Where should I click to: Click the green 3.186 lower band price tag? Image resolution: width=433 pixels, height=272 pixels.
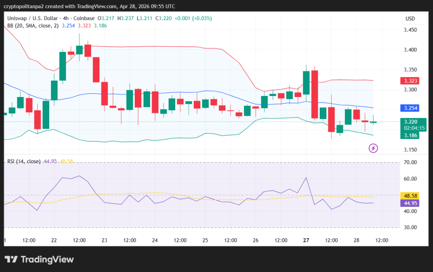coord(410,135)
